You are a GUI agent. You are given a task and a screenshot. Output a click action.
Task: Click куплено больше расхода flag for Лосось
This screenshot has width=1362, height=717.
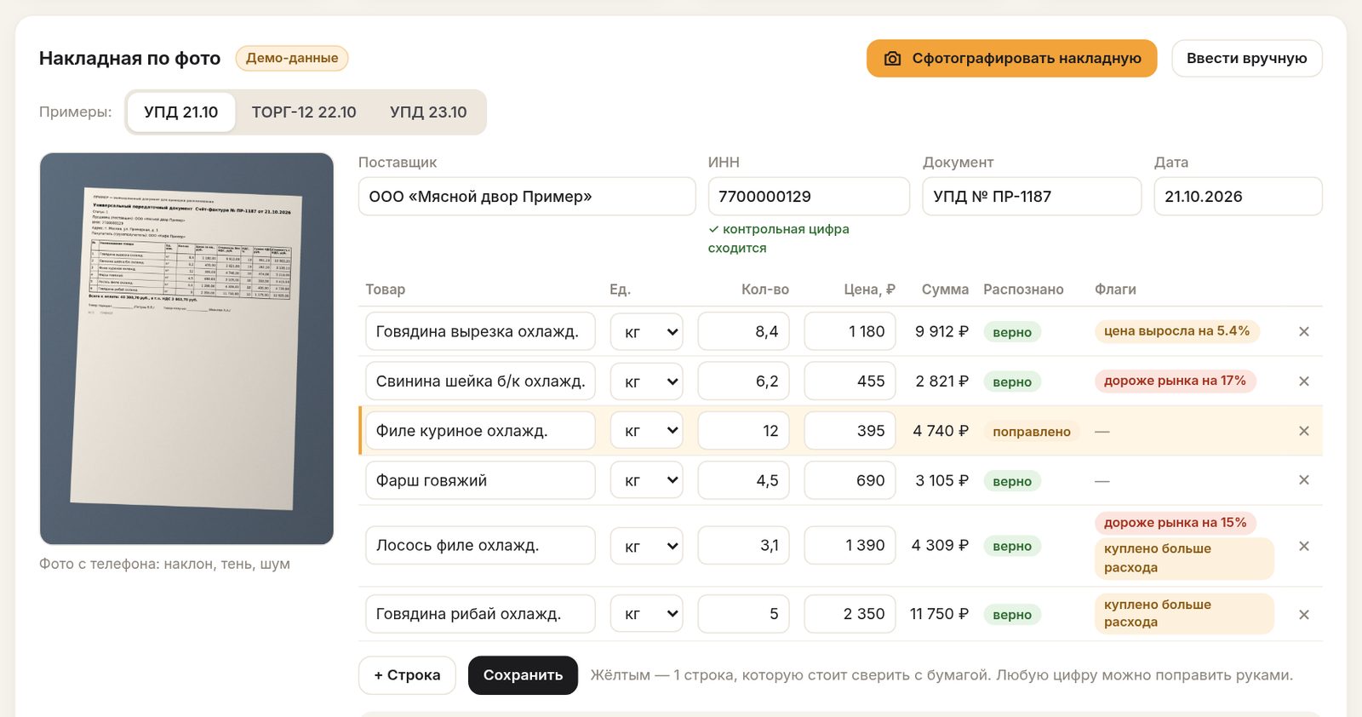click(1183, 559)
